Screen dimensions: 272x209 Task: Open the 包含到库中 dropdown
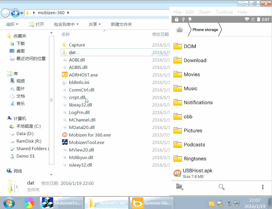click(x=66, y=24)
